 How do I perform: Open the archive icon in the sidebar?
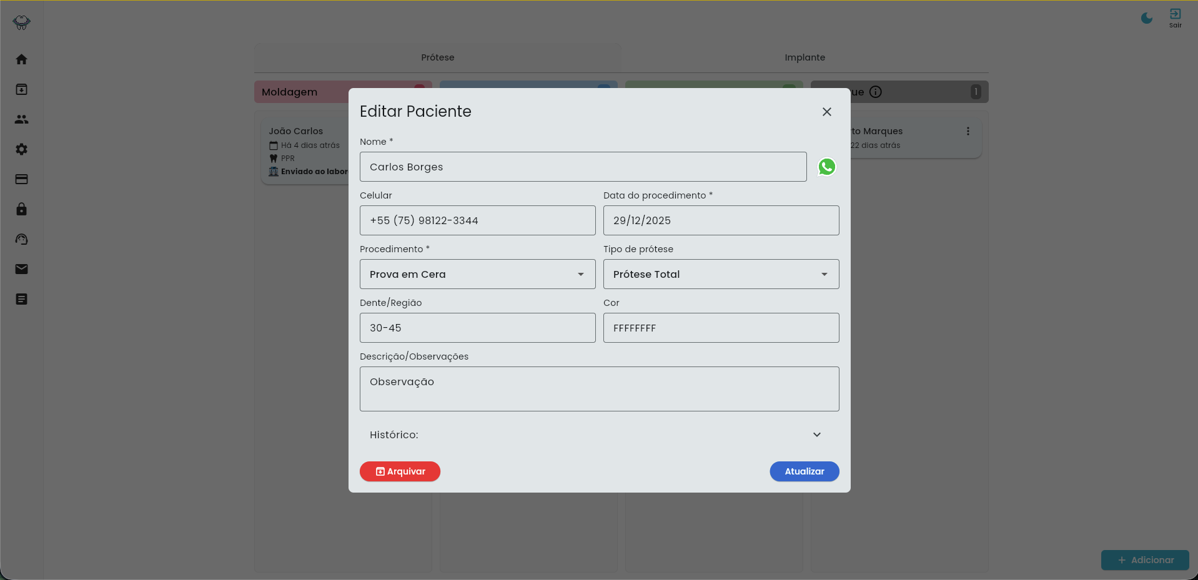click(x=21, y=89)
